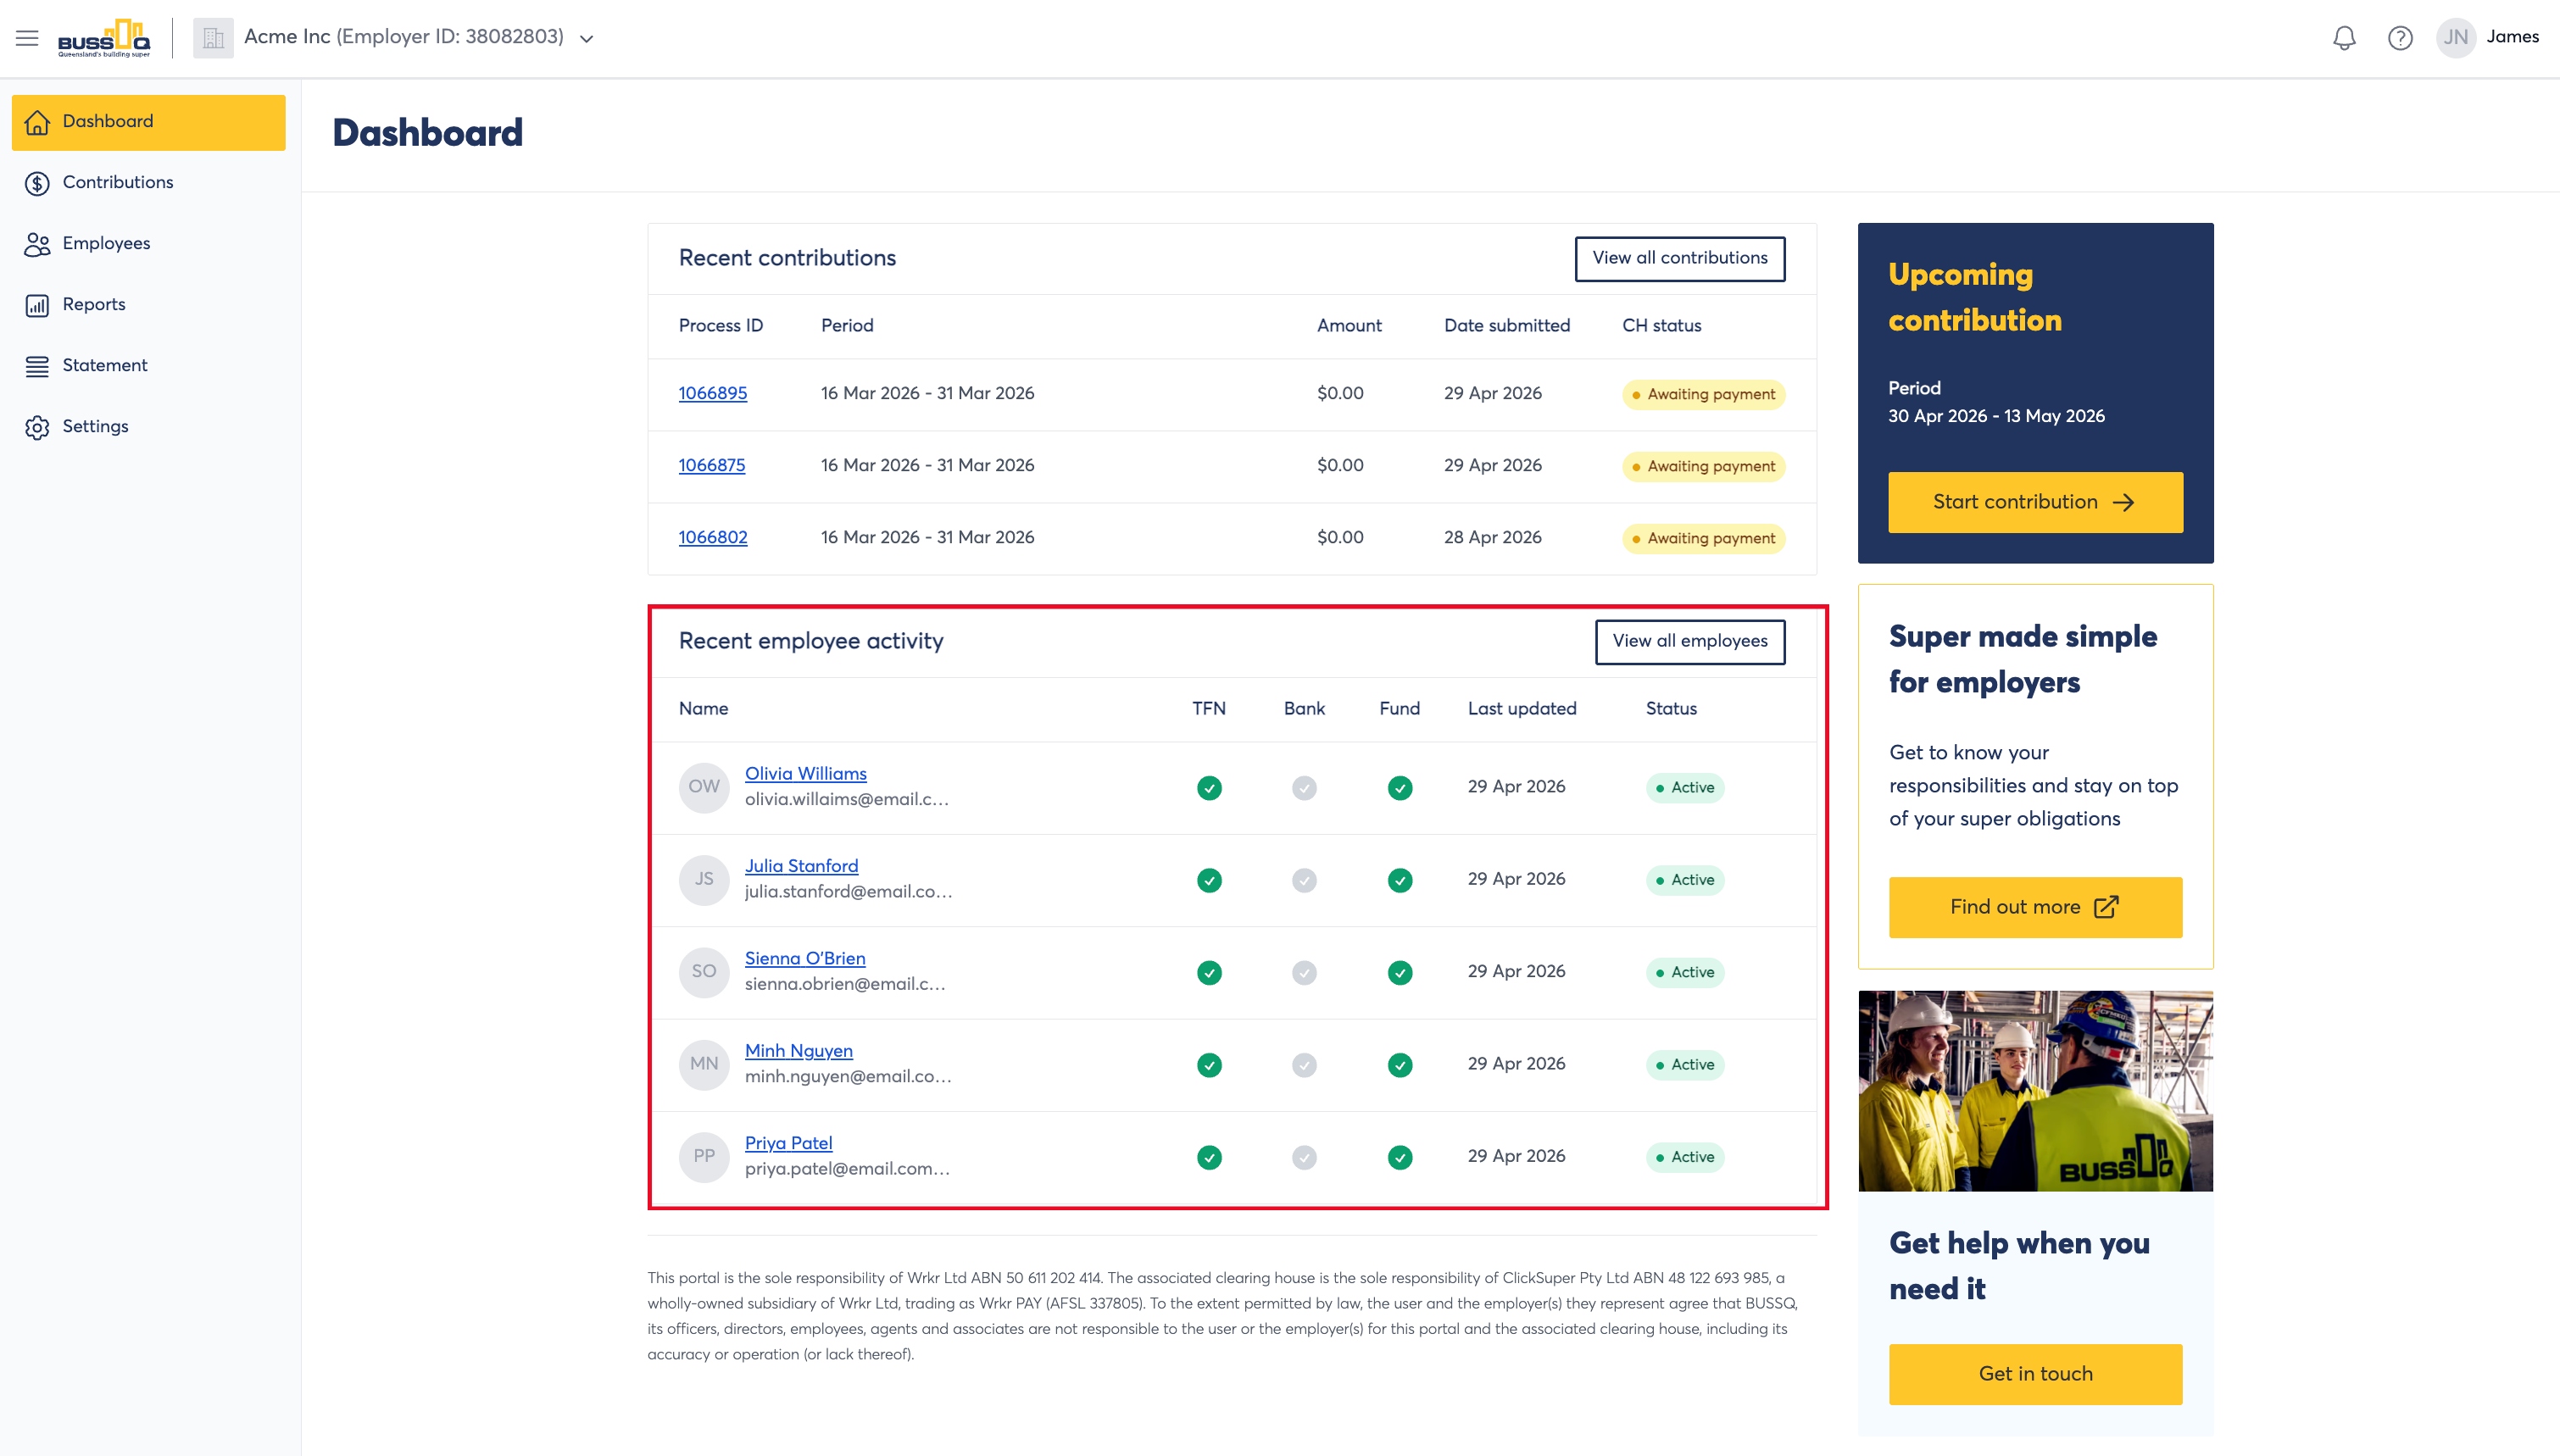Click View all employees button

(x=1690, y=642)
